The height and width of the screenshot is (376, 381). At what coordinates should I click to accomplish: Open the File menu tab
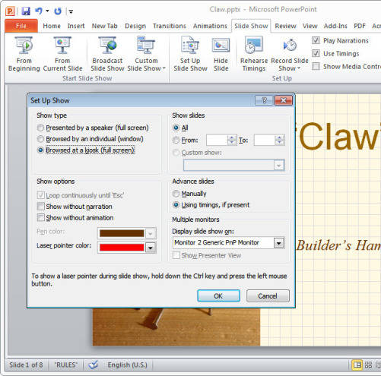coord(21,26)
